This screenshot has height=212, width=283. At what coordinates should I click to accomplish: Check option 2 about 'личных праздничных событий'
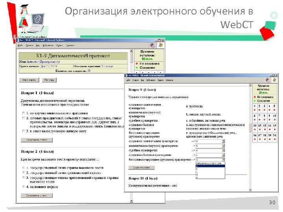point(24,118)
